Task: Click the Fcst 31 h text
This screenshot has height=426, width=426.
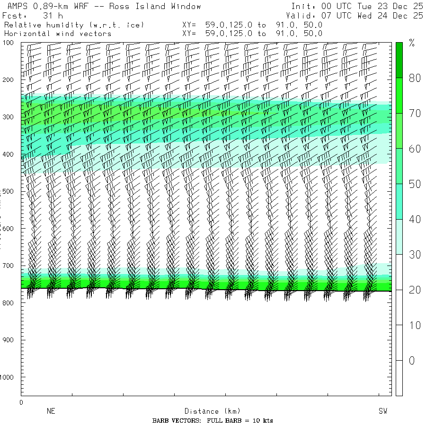Action: pyautogui.click(x=33, y=15)
